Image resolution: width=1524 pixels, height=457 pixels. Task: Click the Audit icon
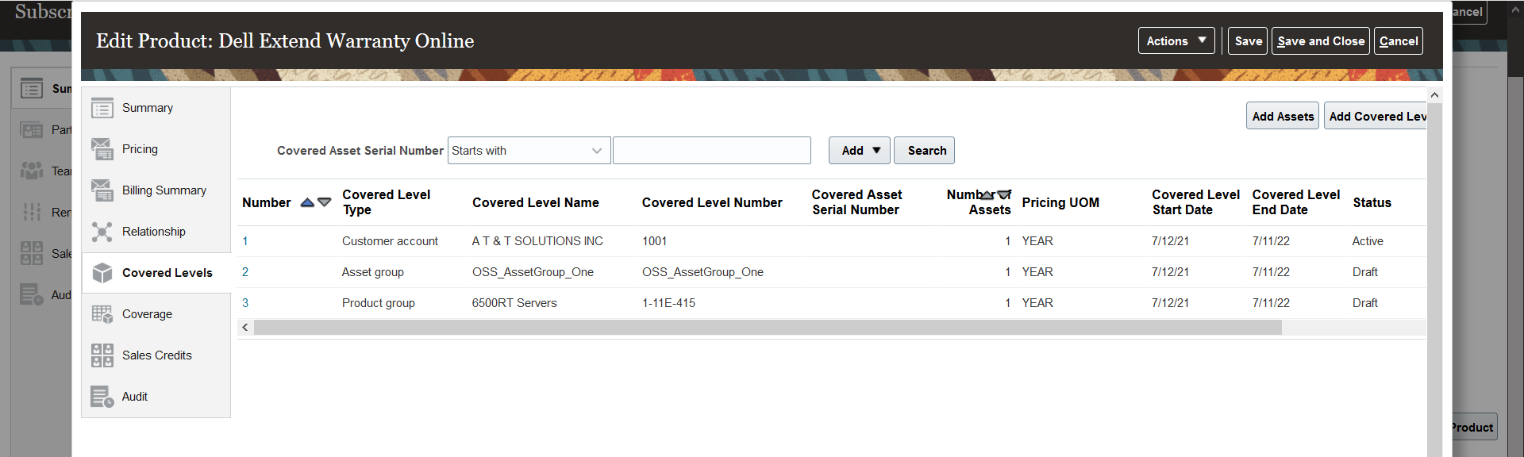[102, 397]
